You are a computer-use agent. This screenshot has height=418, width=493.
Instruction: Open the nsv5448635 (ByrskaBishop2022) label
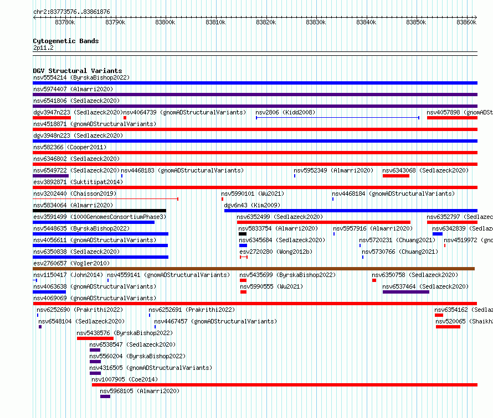tap(81, 228)
